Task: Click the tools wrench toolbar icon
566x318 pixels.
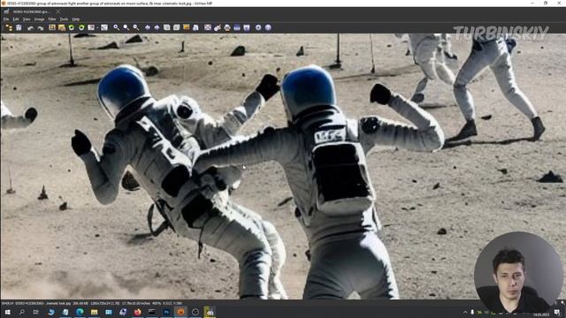Action: (x=218, y=27)
